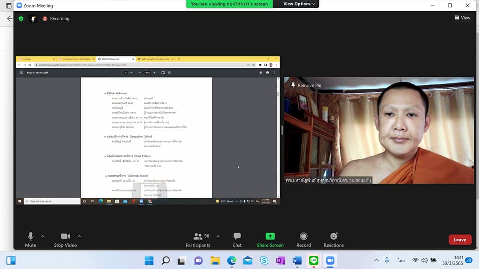Click PDF rotate icon

coord(169,73)
